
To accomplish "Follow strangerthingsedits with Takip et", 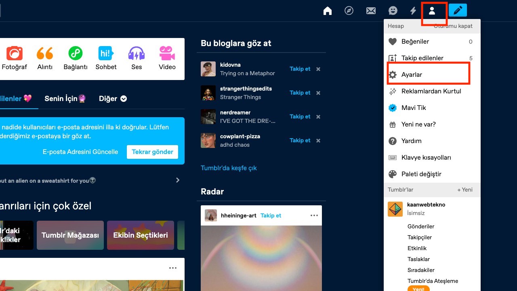I will (x=300, y=93).
